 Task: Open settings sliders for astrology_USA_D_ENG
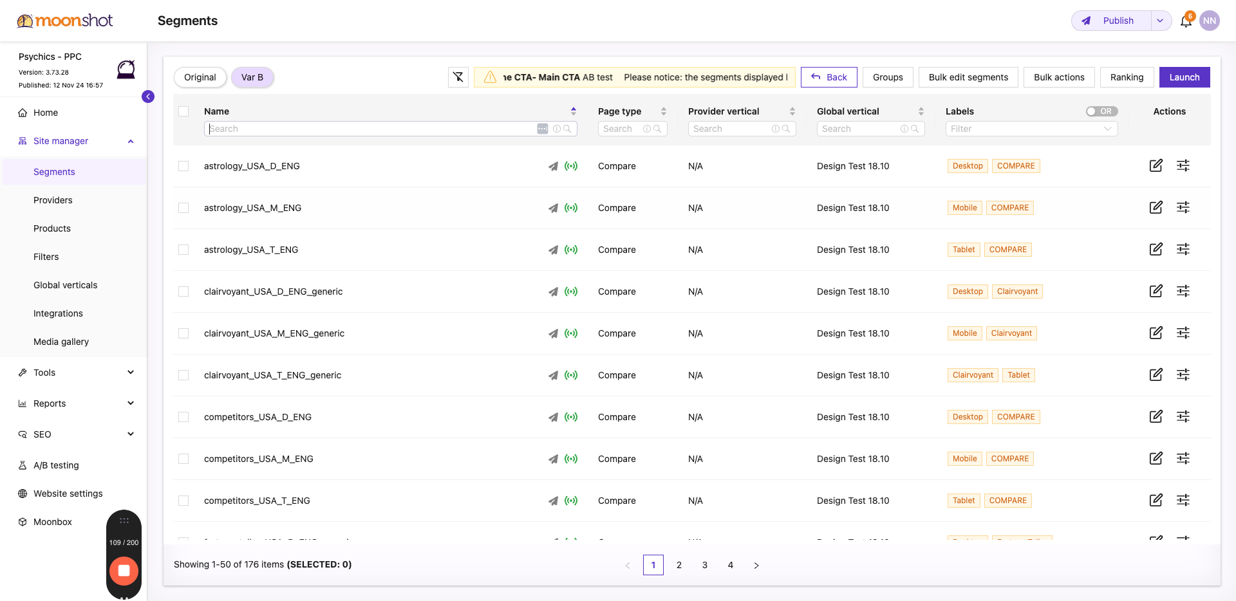[1183, 165]
